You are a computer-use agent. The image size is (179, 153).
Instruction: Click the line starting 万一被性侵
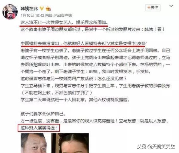(x=95, y=121)
